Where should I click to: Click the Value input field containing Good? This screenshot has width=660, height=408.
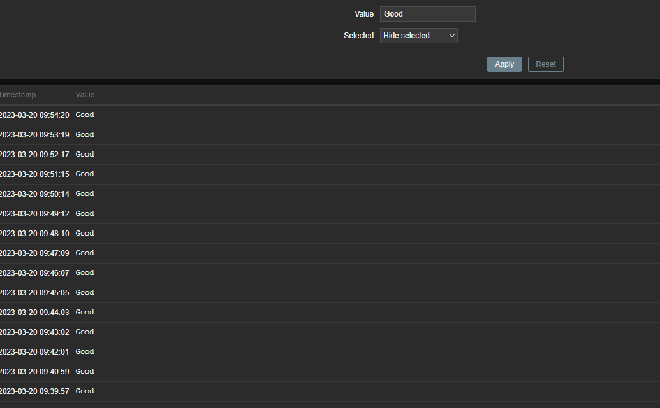point(428,14)
